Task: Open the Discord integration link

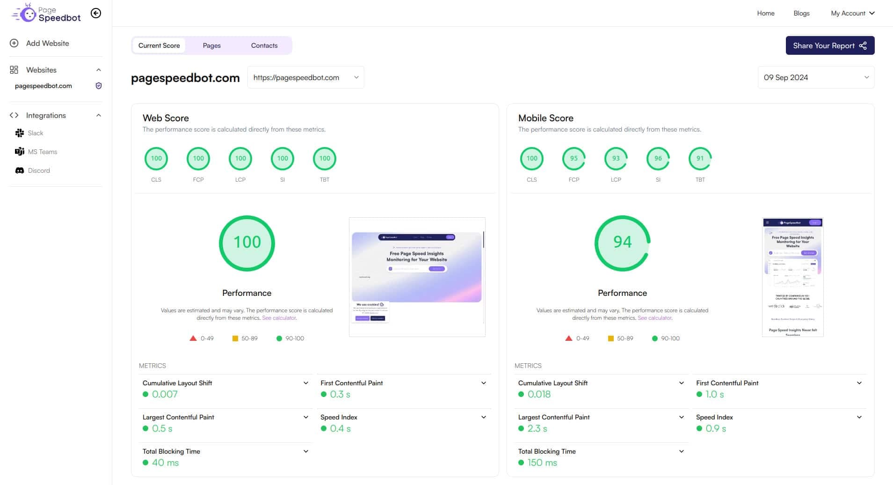Action: tap(39, 170)
